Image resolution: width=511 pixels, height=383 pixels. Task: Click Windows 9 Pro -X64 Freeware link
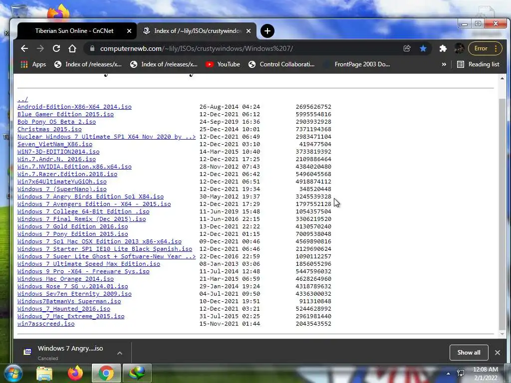pos(83,272)
